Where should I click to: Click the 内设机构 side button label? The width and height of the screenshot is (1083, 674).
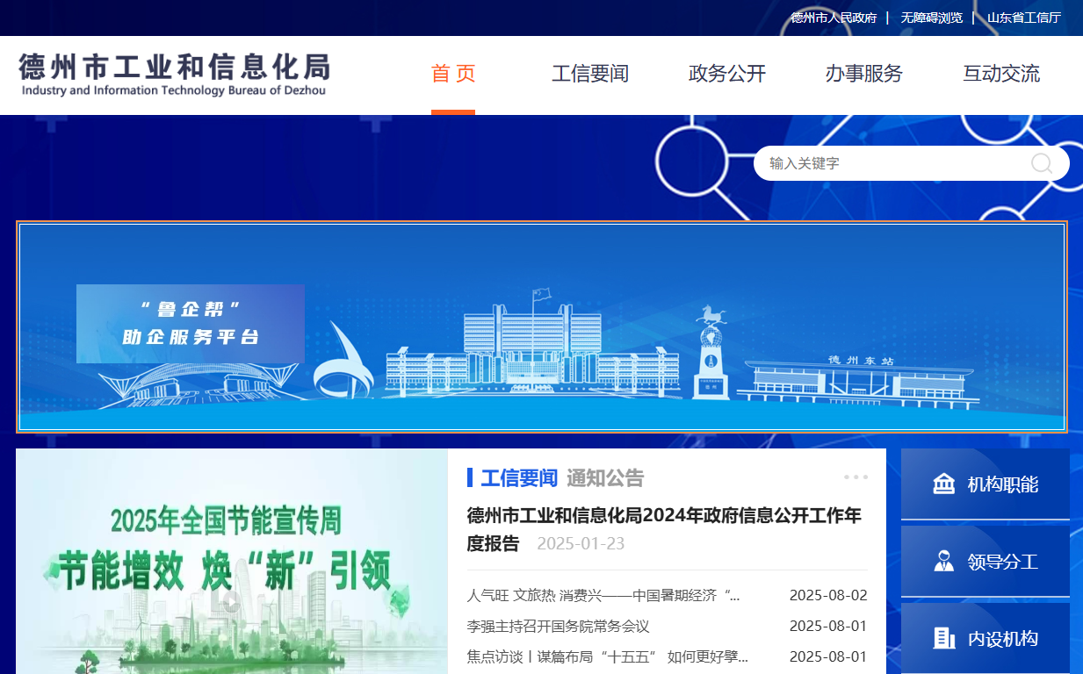click(1003, 639)
